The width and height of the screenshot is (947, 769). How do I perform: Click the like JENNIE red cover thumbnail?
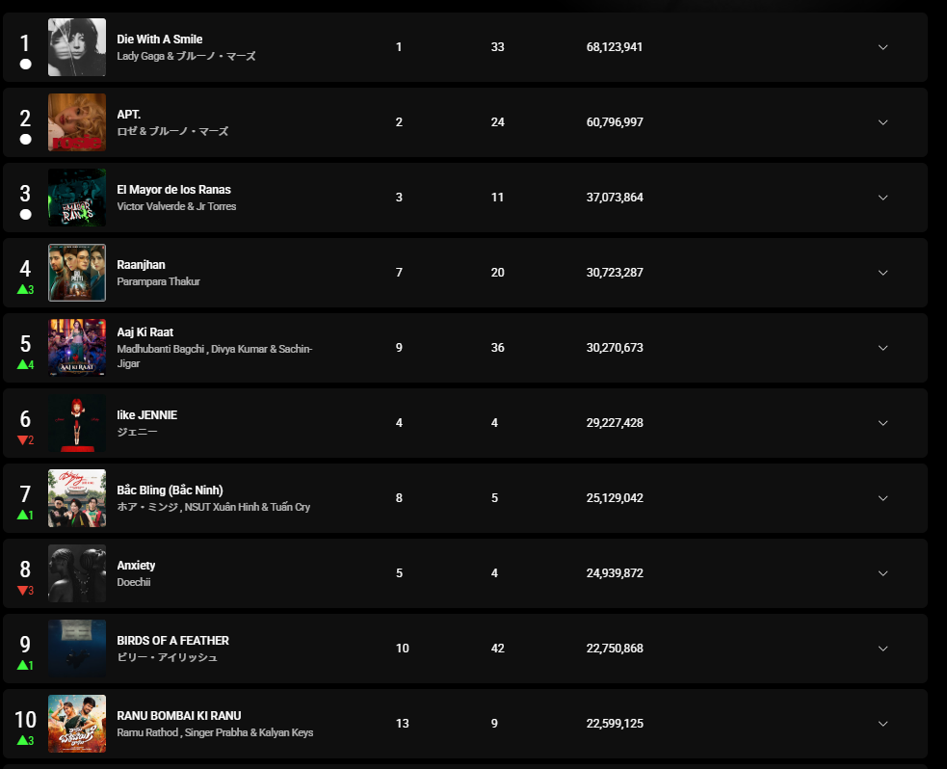coord(77,423)
